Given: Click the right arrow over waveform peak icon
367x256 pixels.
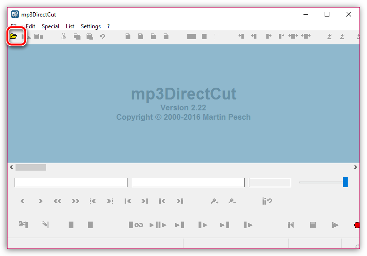Looking at the screenshot, I should (342, 36).
